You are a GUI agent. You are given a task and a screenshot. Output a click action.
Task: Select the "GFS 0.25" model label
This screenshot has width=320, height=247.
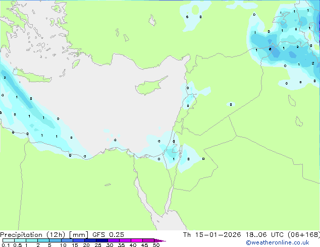point(108,235)
